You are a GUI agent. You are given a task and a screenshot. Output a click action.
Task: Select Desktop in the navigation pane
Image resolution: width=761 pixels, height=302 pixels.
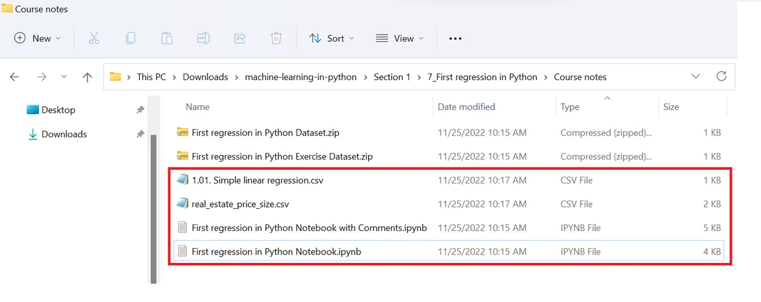coord(58,110)
